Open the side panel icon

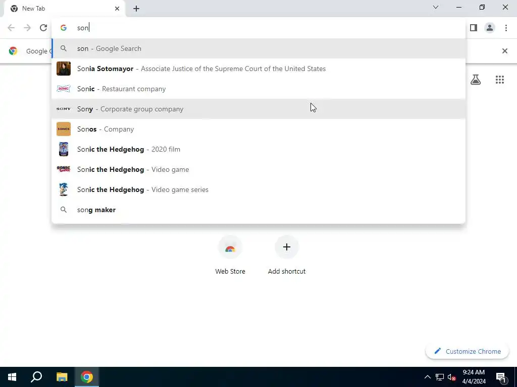(474, 28)
